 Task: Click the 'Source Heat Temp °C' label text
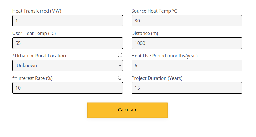pos(154,11)
